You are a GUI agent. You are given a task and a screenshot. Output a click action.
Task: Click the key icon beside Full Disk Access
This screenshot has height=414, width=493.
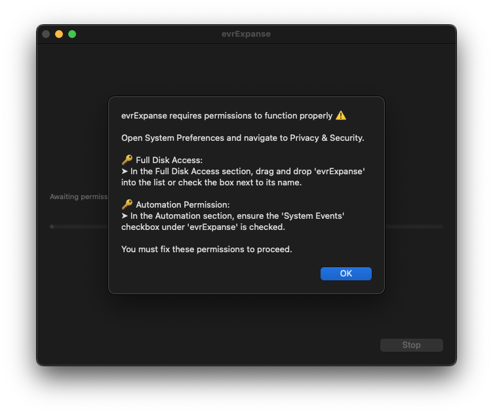pos(127,160)
